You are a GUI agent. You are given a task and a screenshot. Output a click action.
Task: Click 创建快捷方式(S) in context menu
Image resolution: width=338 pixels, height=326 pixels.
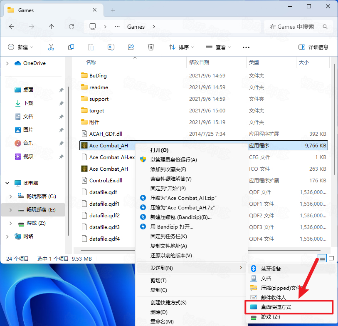[x=168, y=302]
